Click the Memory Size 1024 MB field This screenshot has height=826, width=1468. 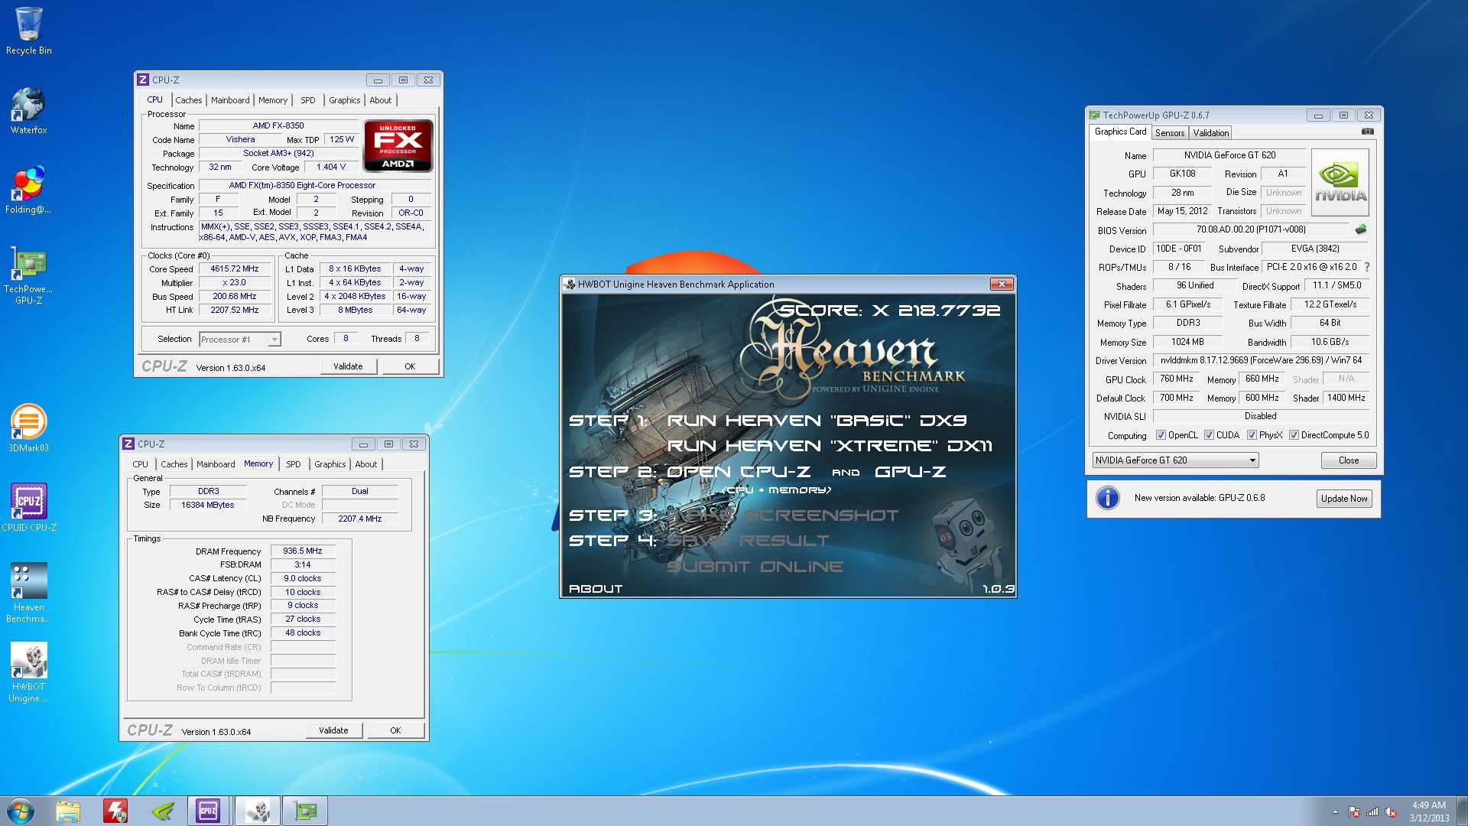tap(1187, 342)
